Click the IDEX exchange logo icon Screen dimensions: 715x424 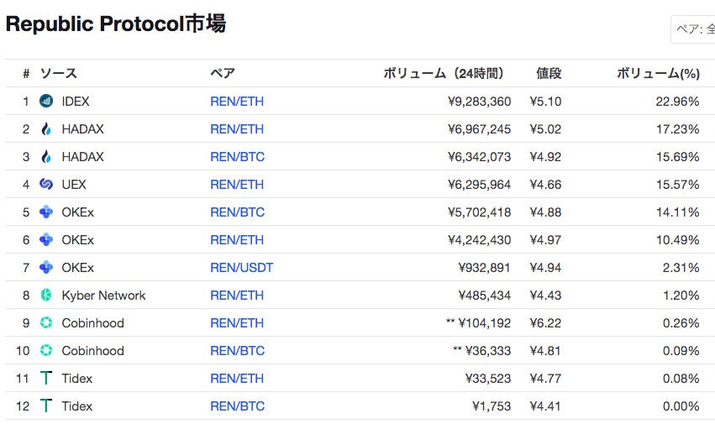[x=46, y=101]
